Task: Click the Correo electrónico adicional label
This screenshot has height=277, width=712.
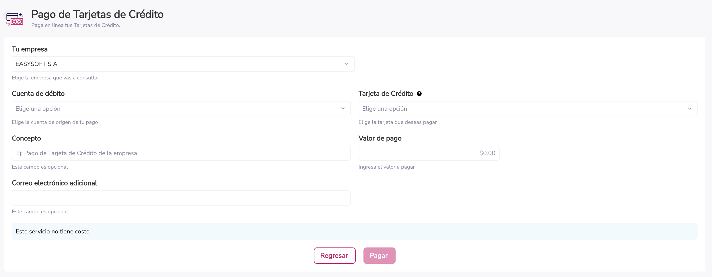Action: click(55, 183)
